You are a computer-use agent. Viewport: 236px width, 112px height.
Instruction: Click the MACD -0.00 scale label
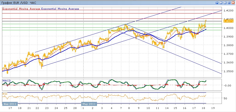[227, 85]
